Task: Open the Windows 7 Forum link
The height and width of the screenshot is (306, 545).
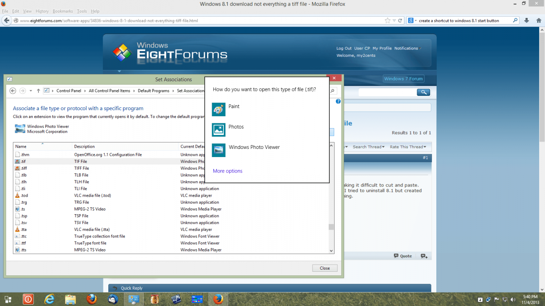Action: tap(403, 79)
